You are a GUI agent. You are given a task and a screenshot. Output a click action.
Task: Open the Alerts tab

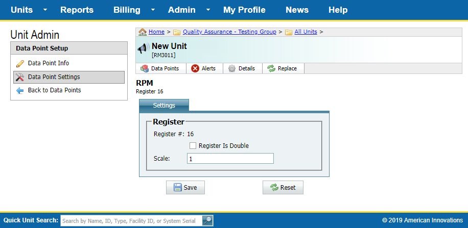point(205,68)
